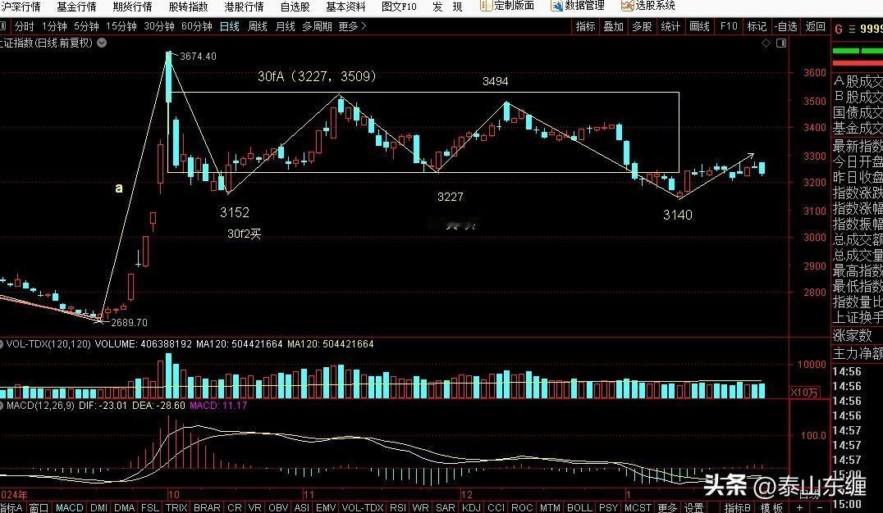This screenshot has height=513, width=883.
Task: Select the MCST indicator tab
Action: (x=638, y=507)
